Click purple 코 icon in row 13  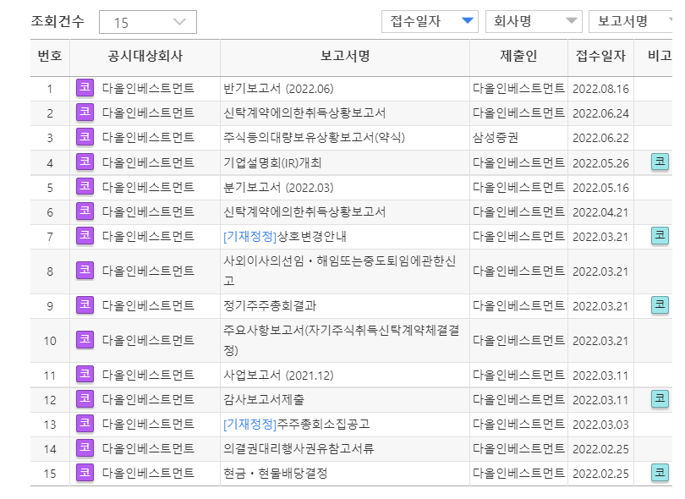pos(85,423)
